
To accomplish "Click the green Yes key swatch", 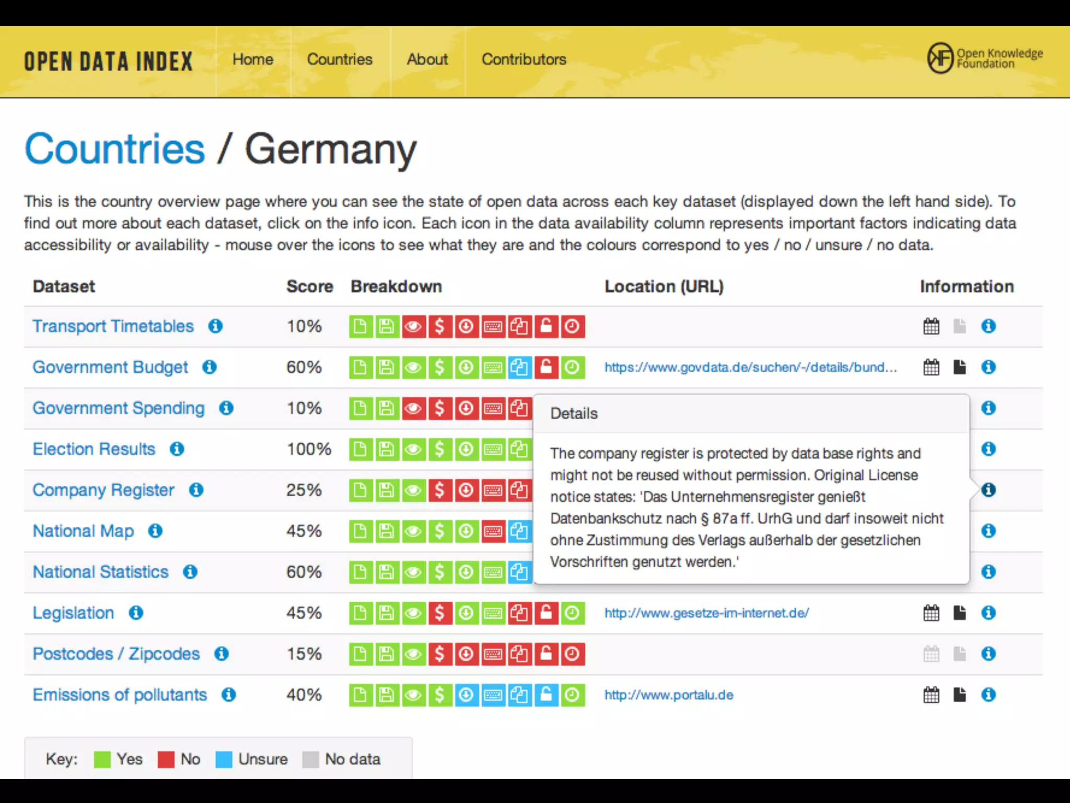I will (x=102, y=759).
